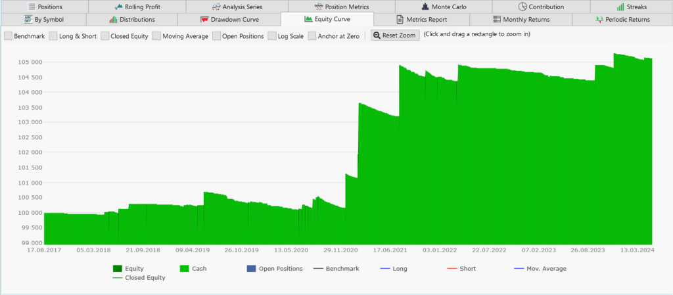Open the Monte Carlo tab
Image resolution: width=673 pixels, height=295 pixels.
tap(444, 7)
